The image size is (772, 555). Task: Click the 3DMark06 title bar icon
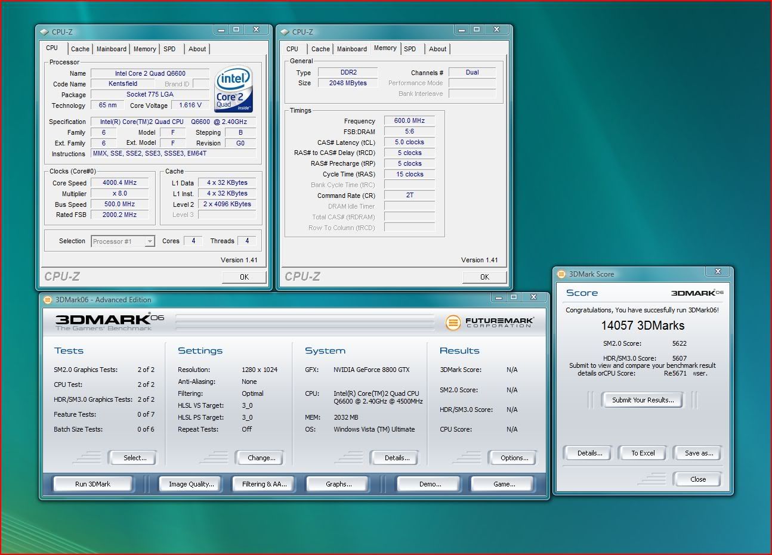(x=48, y=300)
